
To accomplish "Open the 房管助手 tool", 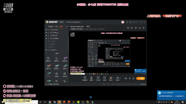I will coord(57,59).
